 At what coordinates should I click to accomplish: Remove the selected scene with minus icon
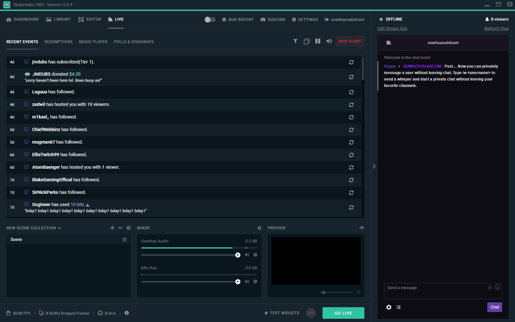tap(120, 228)
